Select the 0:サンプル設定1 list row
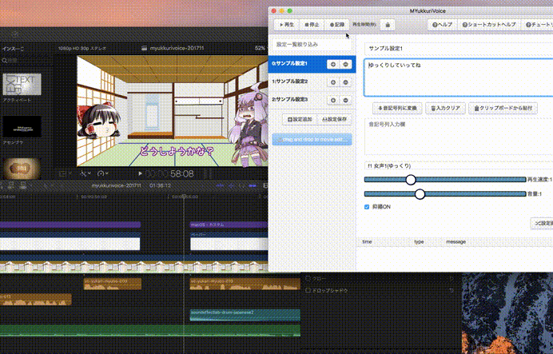This screenshot has width=553, height=354. [312, 64]
